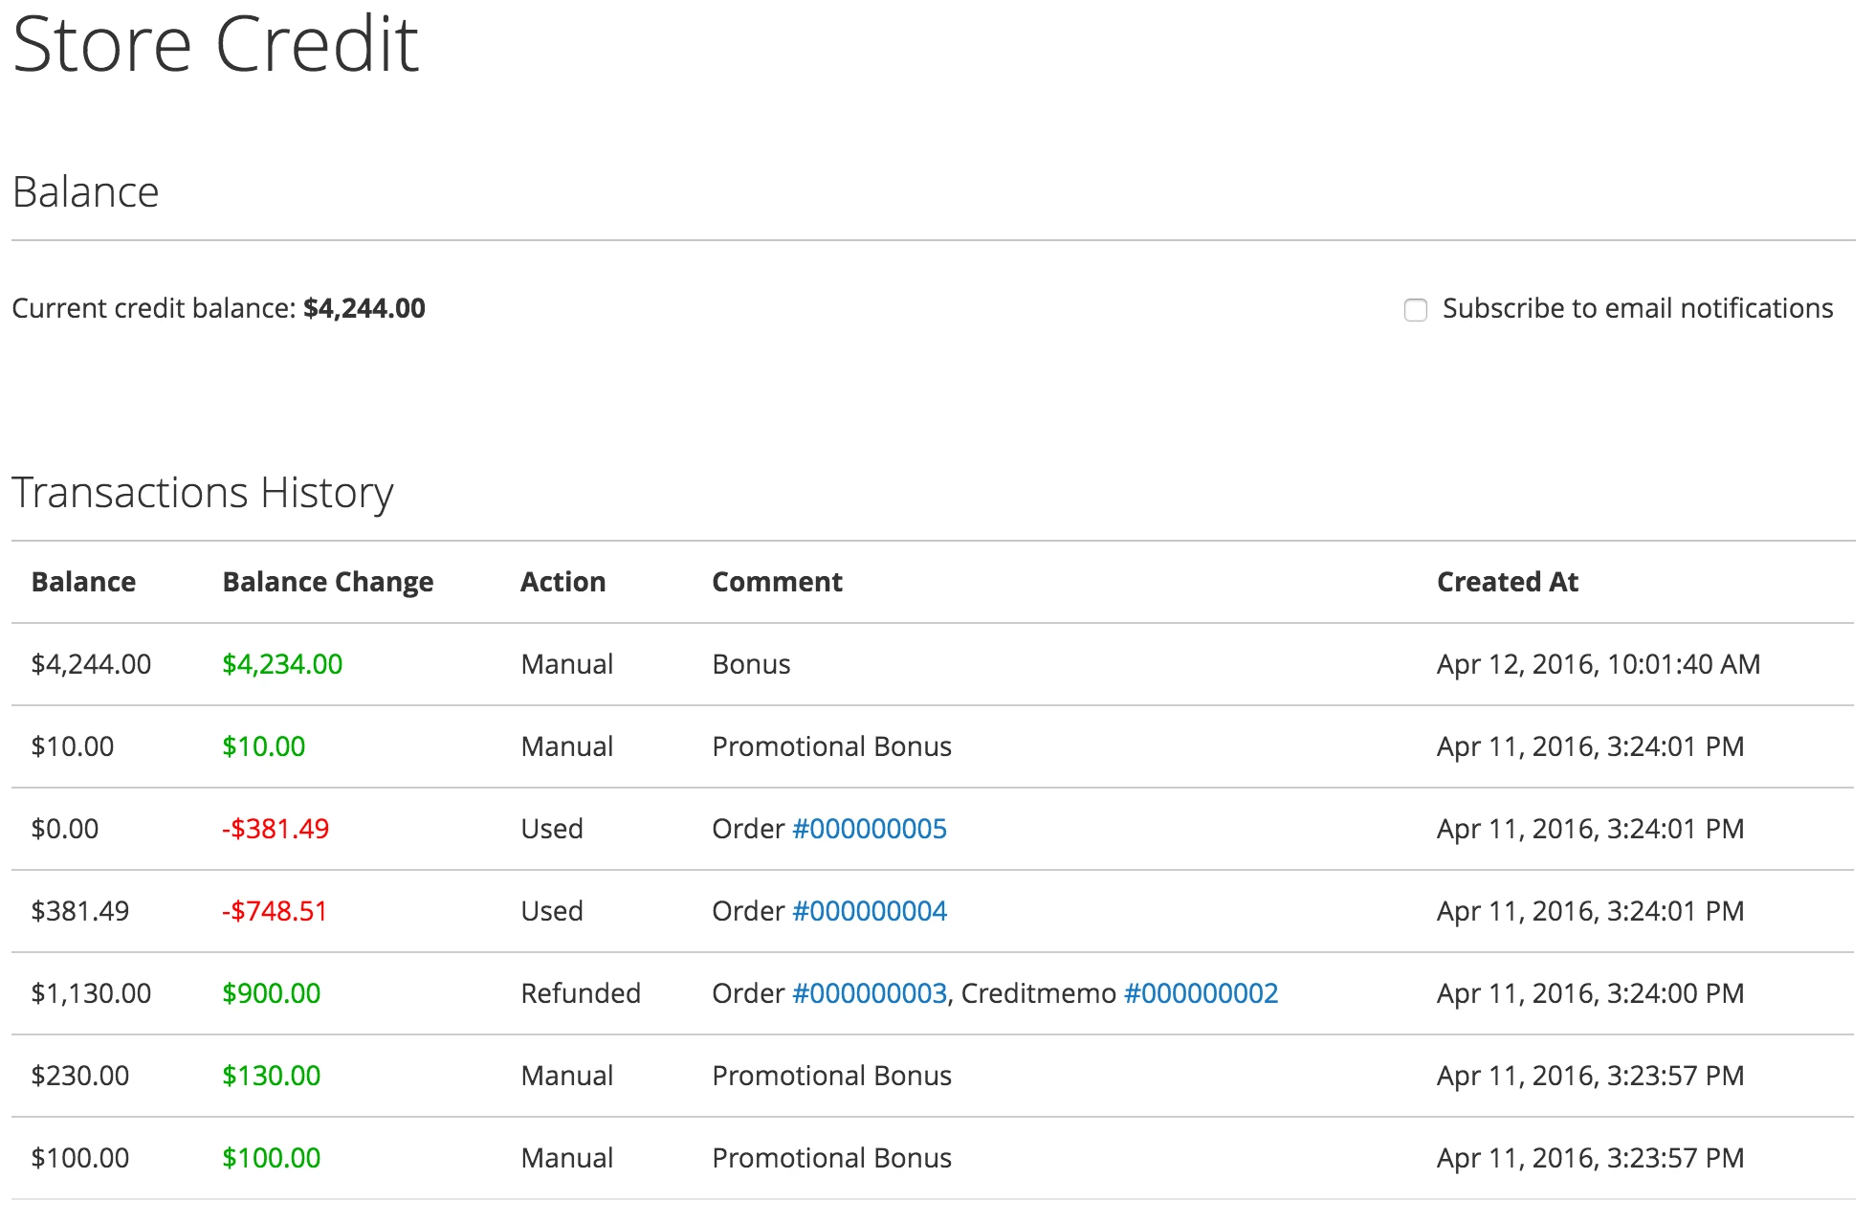The height and width of the screenshot is (1223, 1875).
Task: Click the current credit balance amount $4,244.00
Action: point(364,308)
